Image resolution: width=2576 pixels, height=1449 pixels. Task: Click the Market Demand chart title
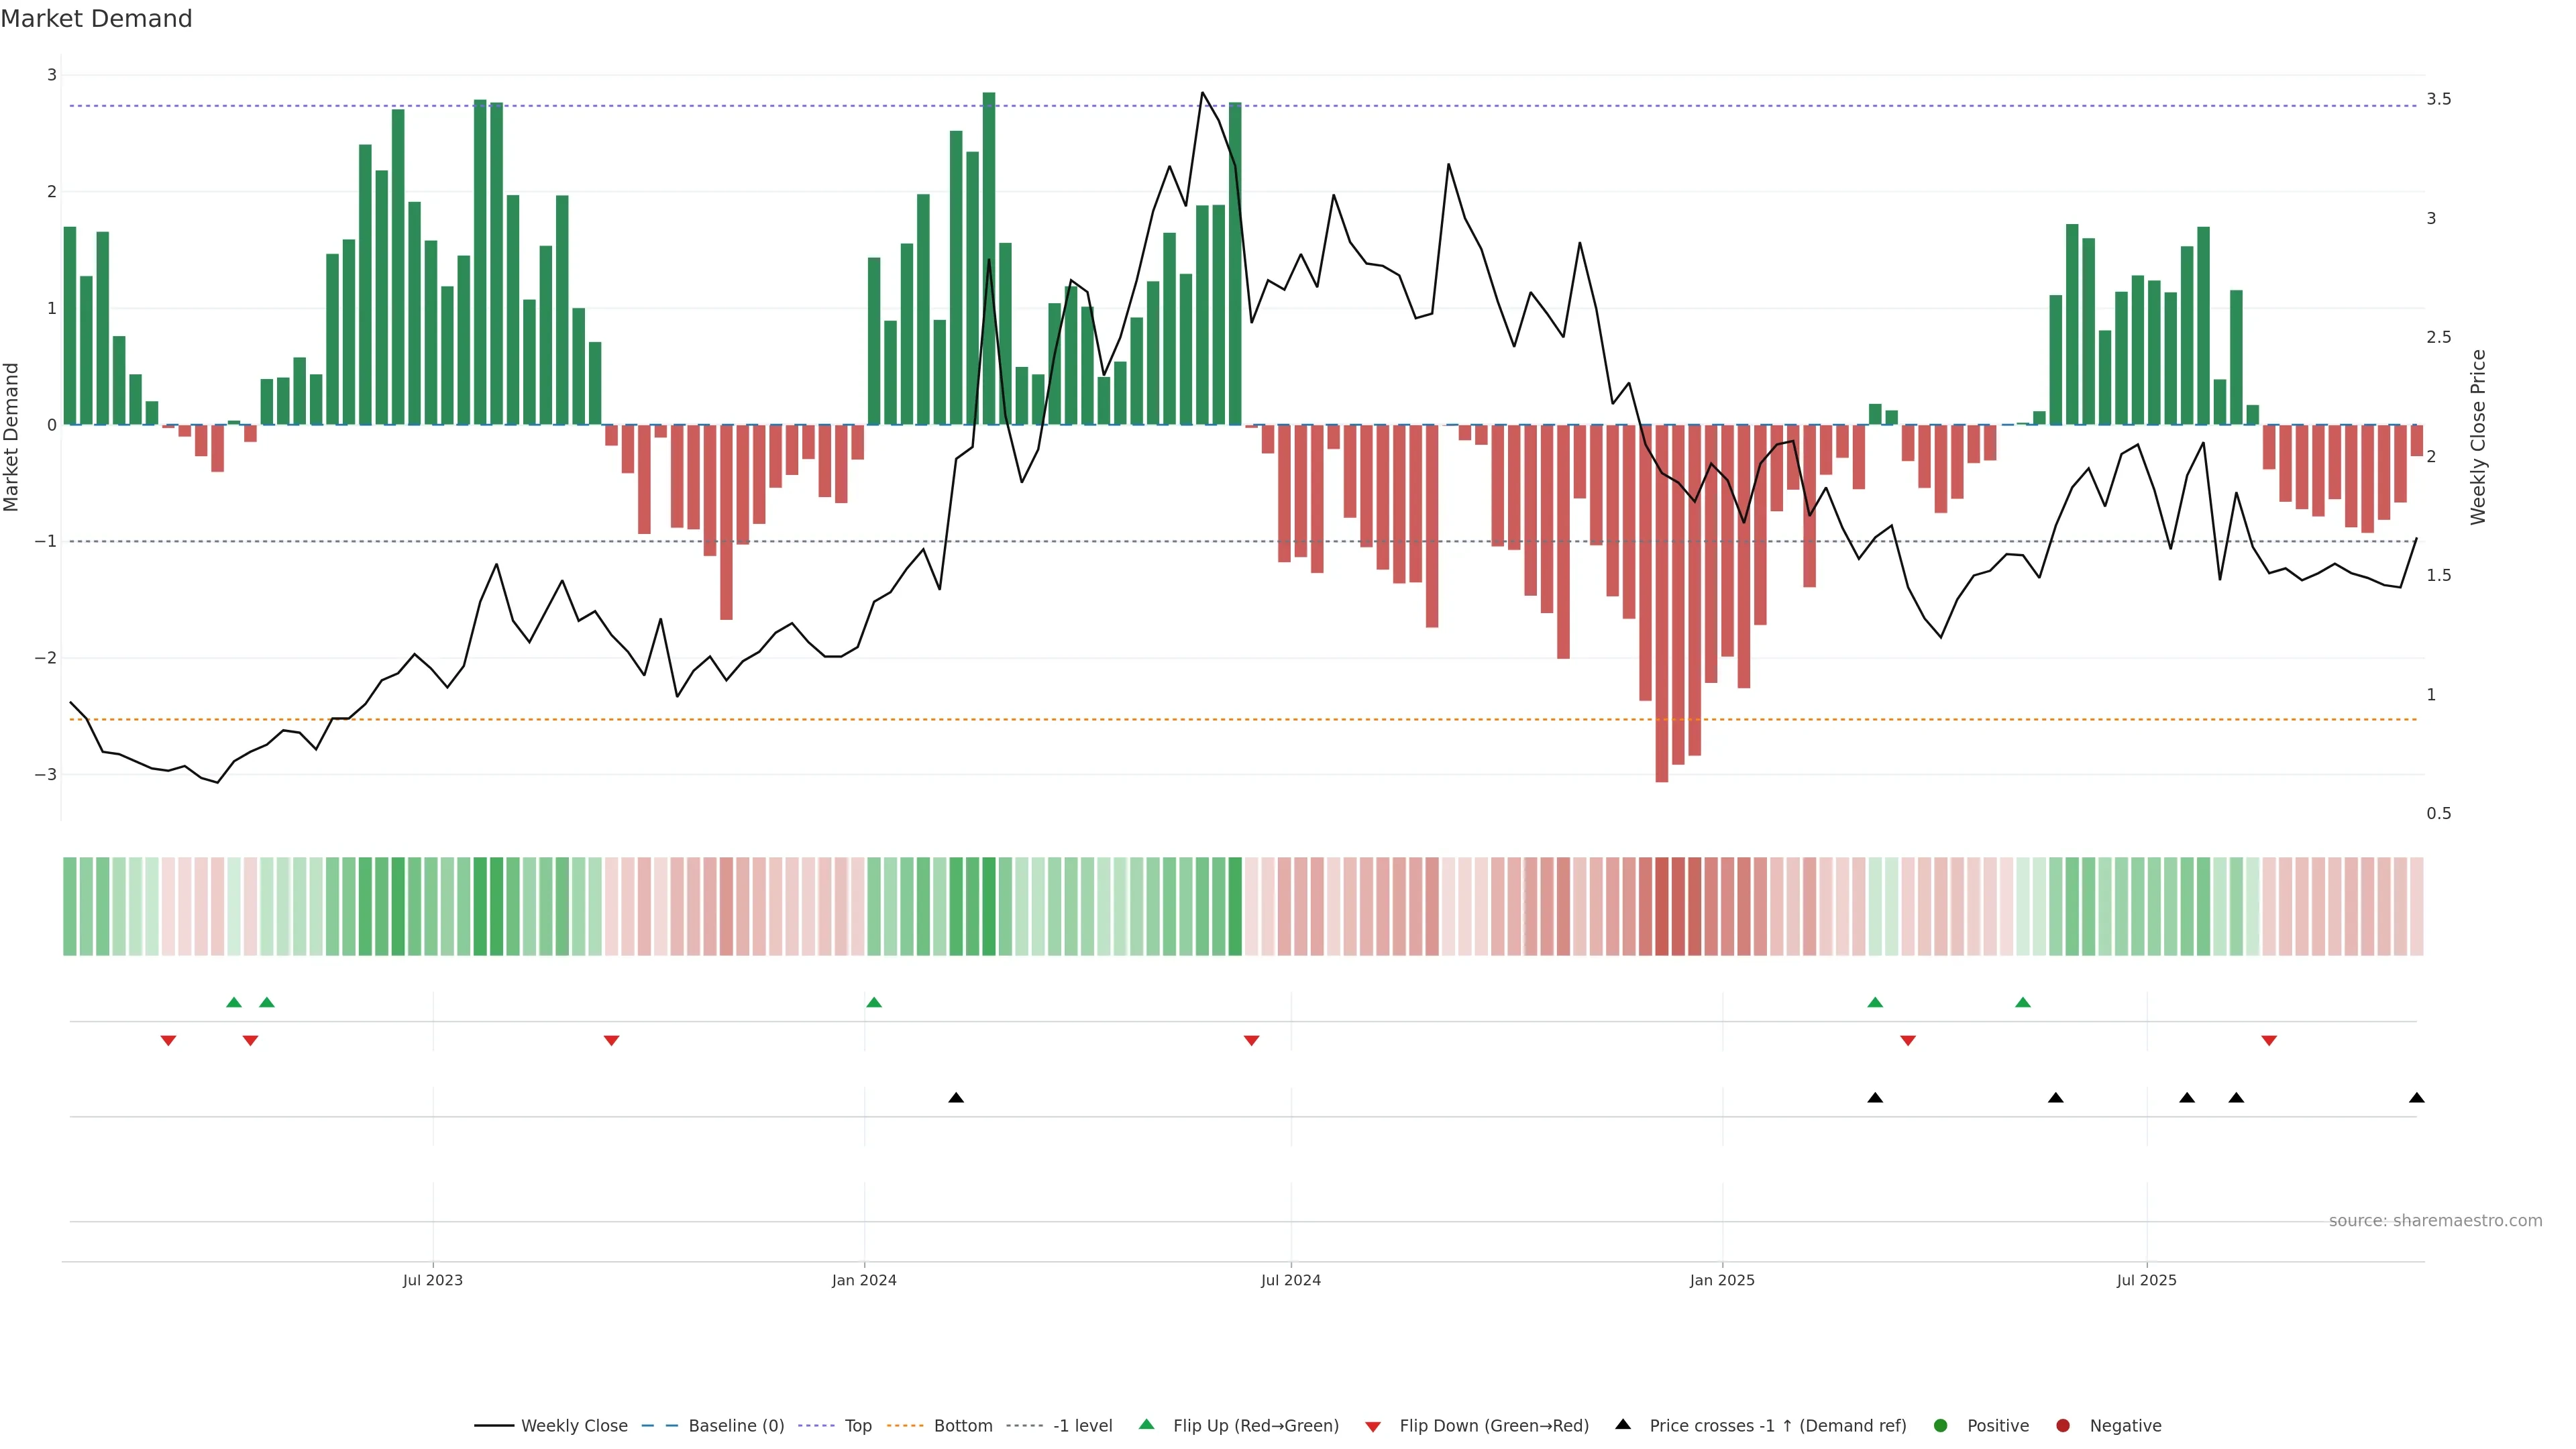tap(97, 19)
